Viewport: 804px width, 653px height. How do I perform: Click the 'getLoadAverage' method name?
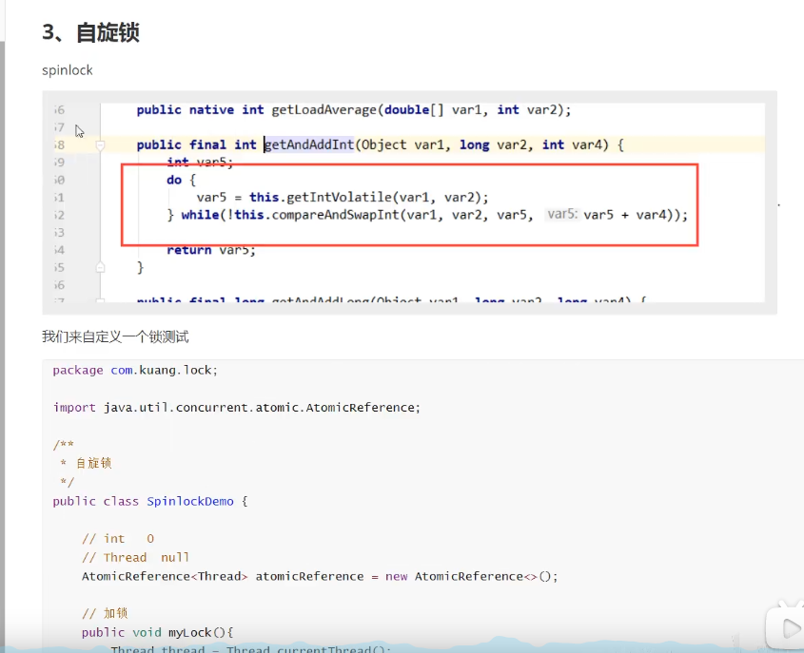pyautogui.click(x=324, y=110)
